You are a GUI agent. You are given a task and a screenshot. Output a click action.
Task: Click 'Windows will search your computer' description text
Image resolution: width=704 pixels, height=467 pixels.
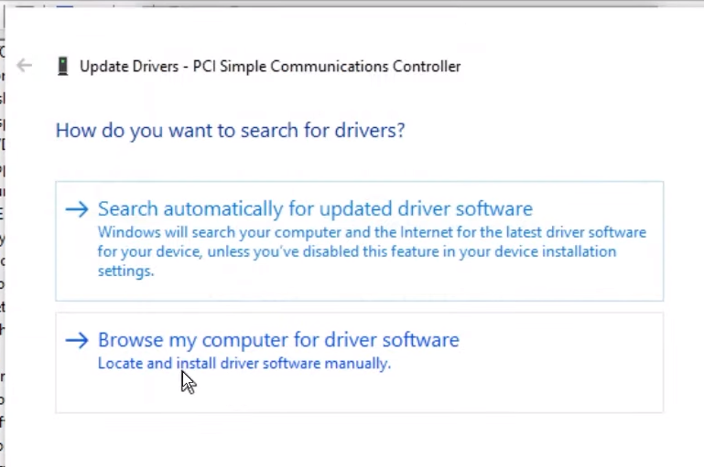(372, 251)
